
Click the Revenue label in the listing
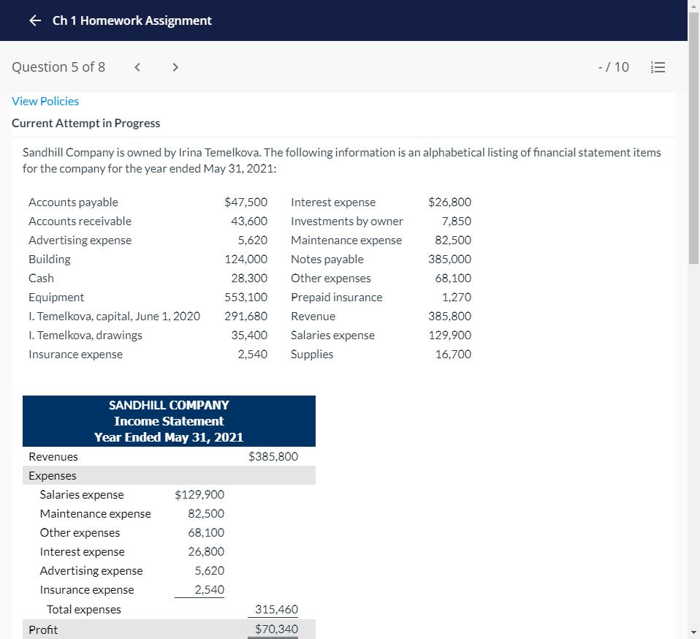(x=313, y=317)
